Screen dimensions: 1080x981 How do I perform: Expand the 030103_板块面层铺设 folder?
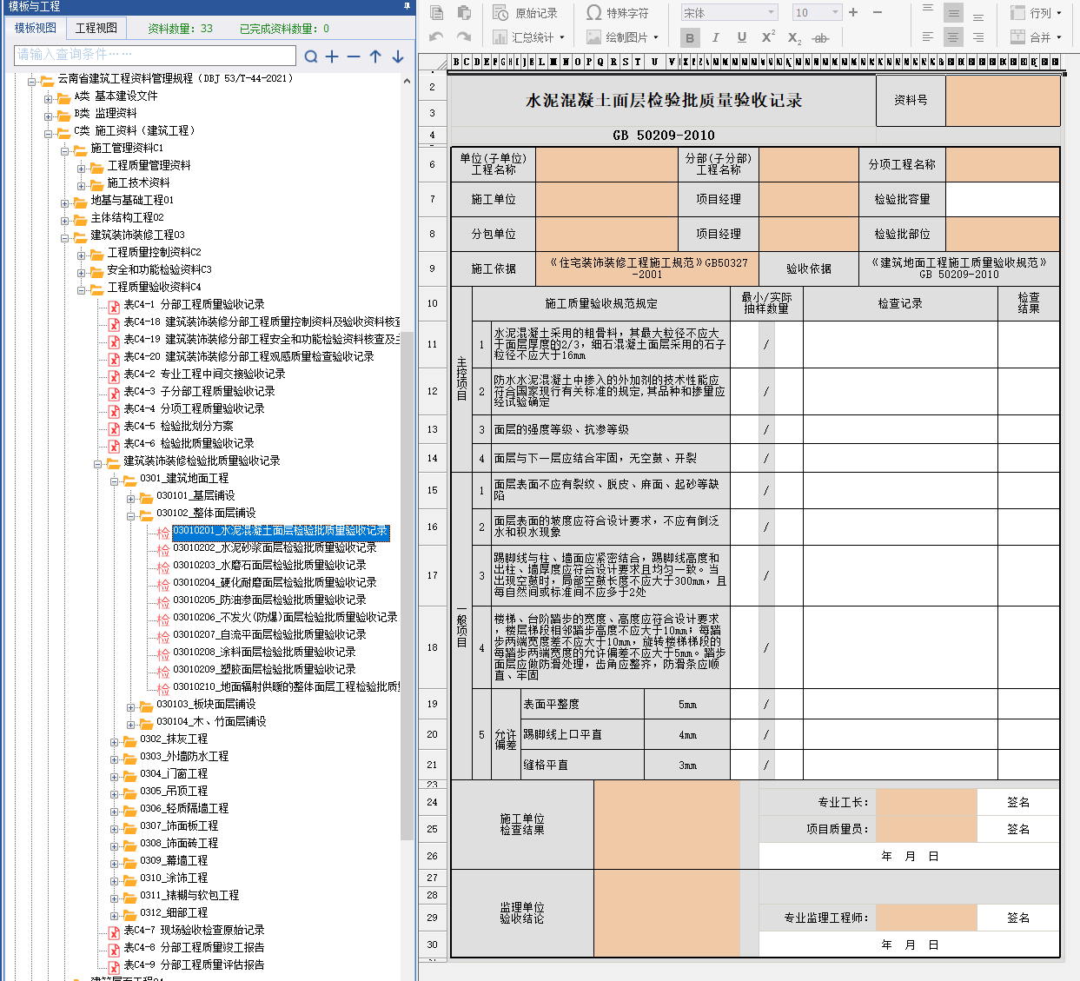pos(131,707)
